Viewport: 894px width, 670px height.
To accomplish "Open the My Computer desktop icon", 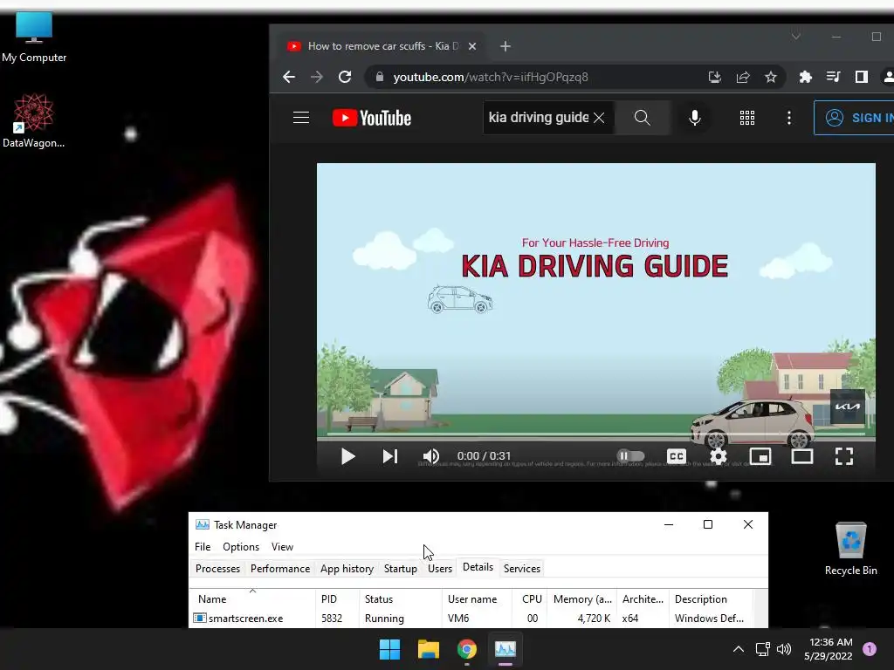I will pyautogui.click(x=34, y=37).
